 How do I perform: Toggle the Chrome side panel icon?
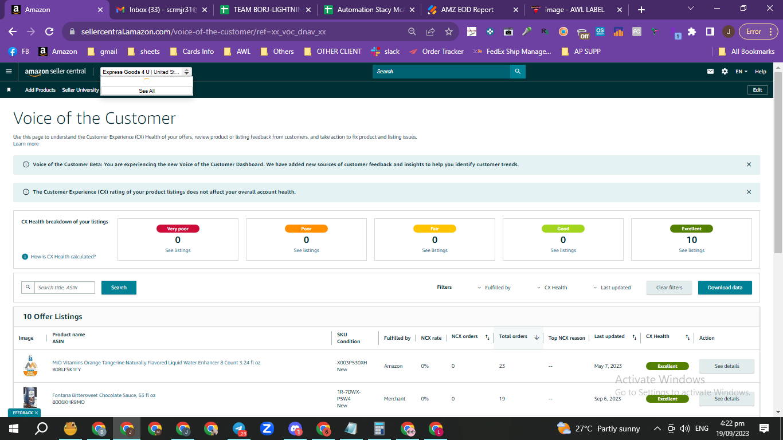coord(710,32)
